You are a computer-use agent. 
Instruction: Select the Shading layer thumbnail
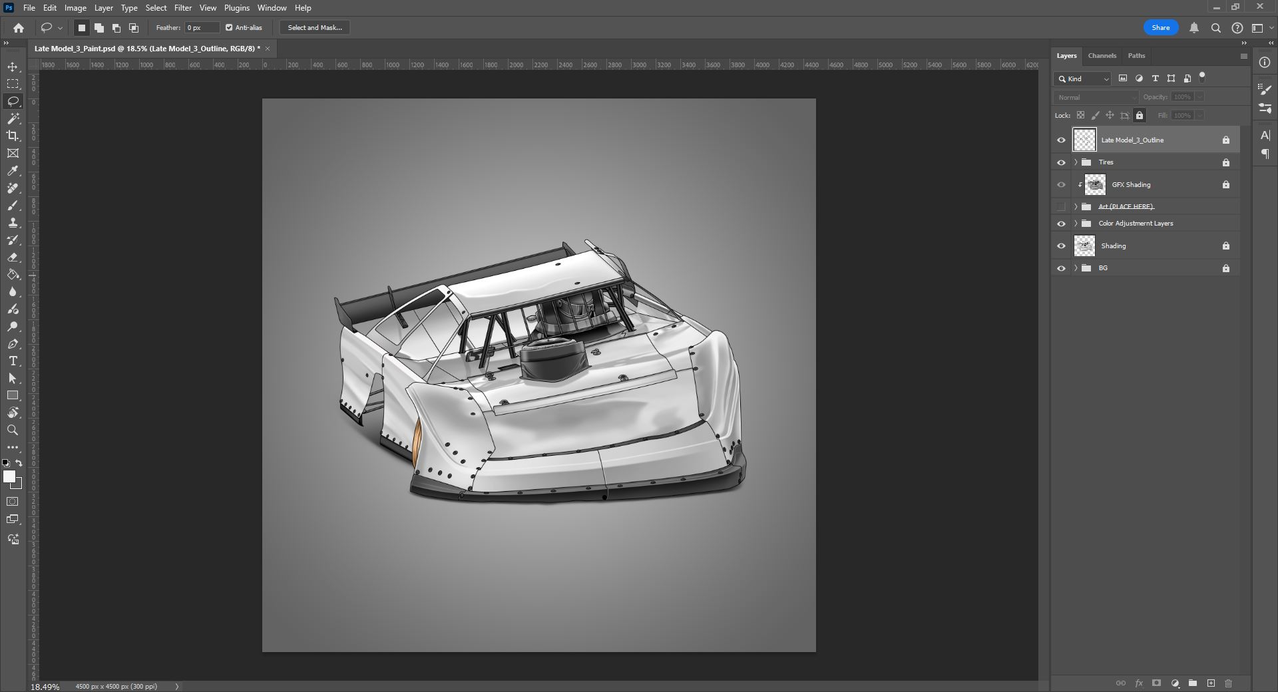point(1084,246)
